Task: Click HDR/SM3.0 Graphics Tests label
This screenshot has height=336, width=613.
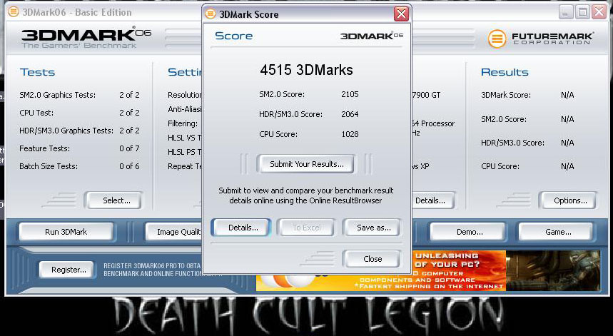Action: pos(66,131)
